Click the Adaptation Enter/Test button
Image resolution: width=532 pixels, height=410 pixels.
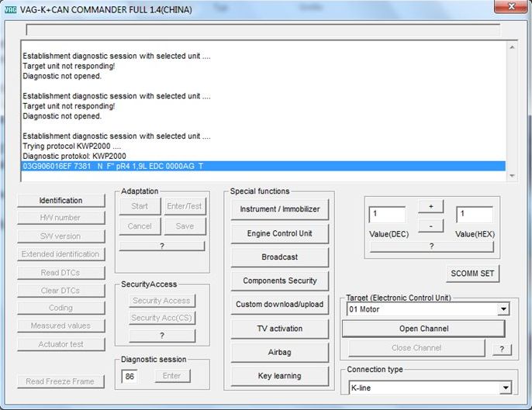click(x=185, y=206)
